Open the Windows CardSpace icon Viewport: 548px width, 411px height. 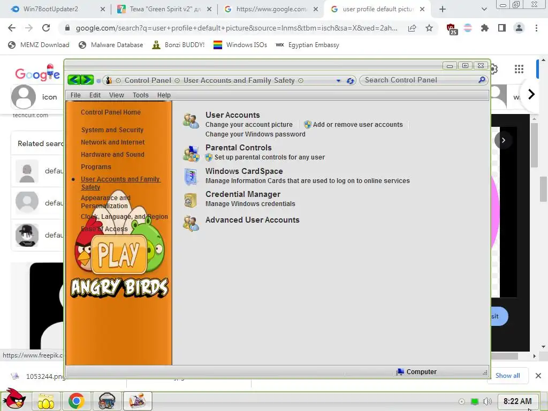point(191,177)
